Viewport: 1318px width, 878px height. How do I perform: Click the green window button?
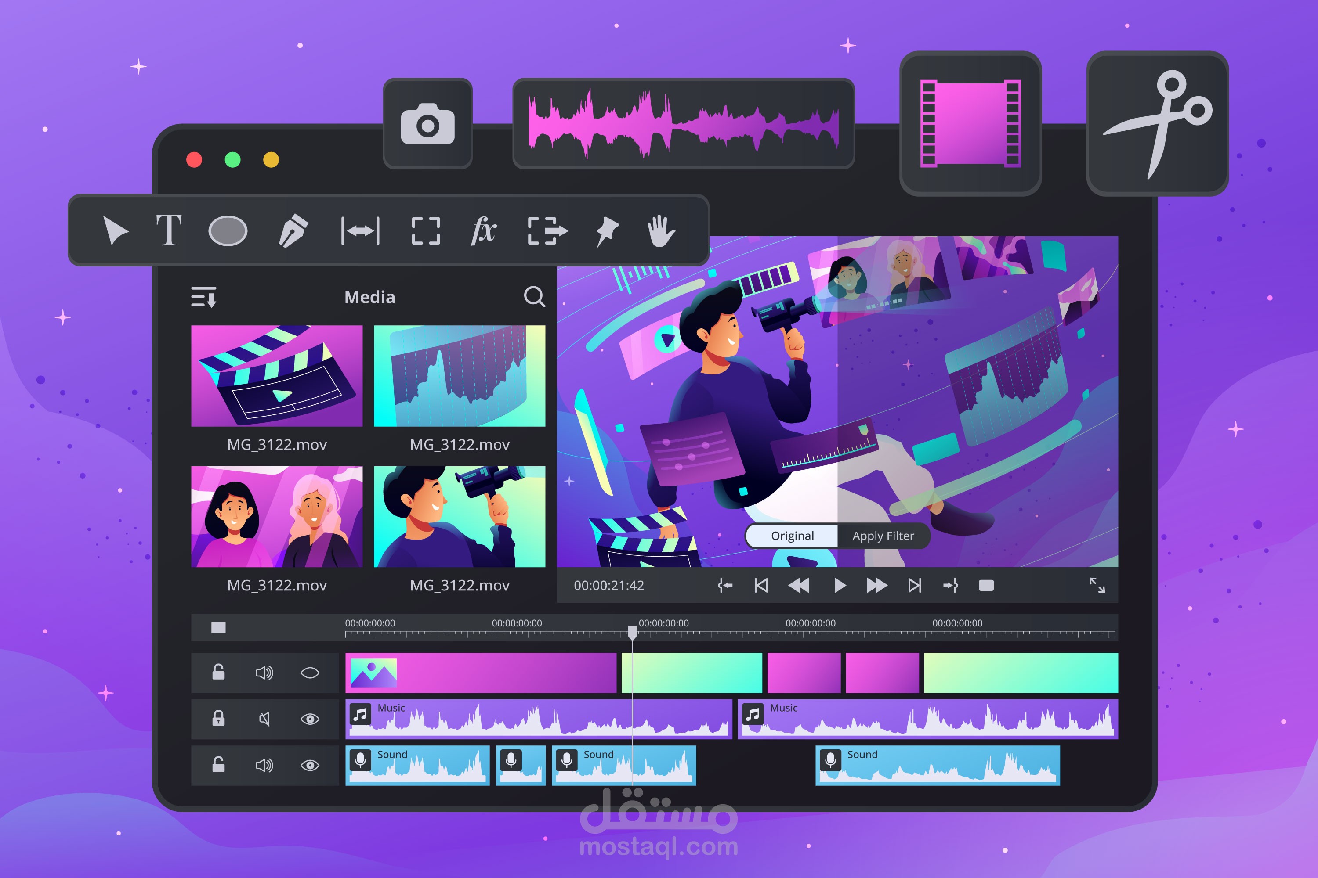[x=232, y=160]
